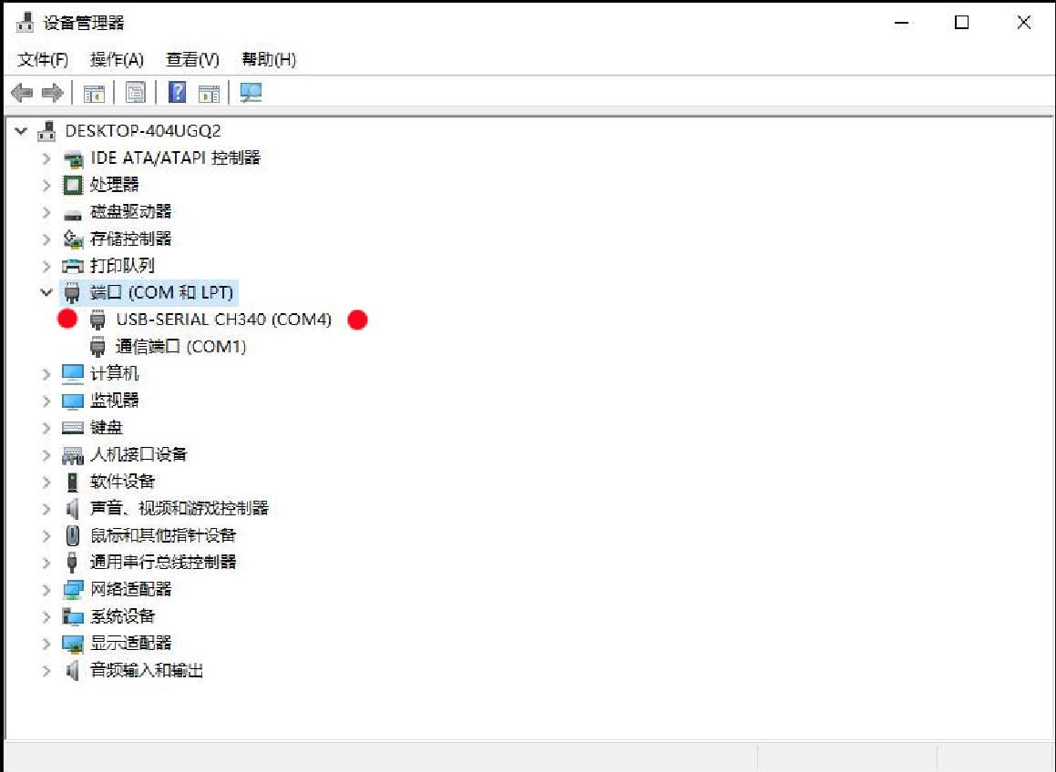Screen dimensions: 1056x772
Task: Select the 键盘 keyboard category
Action: pyautogui.click(x=106, y=427)
